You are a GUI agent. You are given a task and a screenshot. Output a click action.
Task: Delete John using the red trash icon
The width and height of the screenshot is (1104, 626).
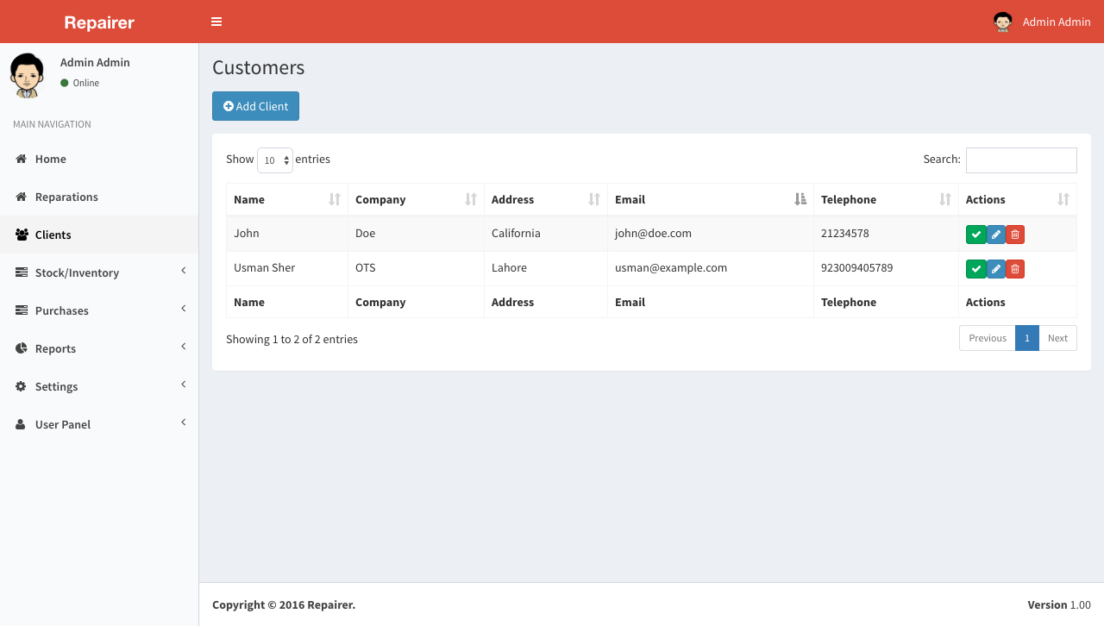point(1014,234)
